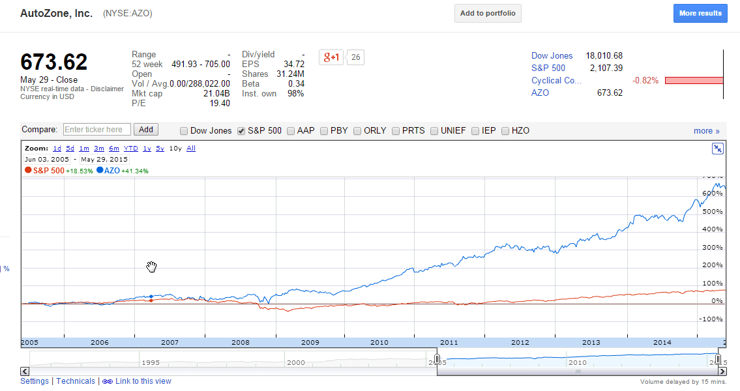Check the PBY comparison checkbox
Screen dimensions: 740x391
324,131
